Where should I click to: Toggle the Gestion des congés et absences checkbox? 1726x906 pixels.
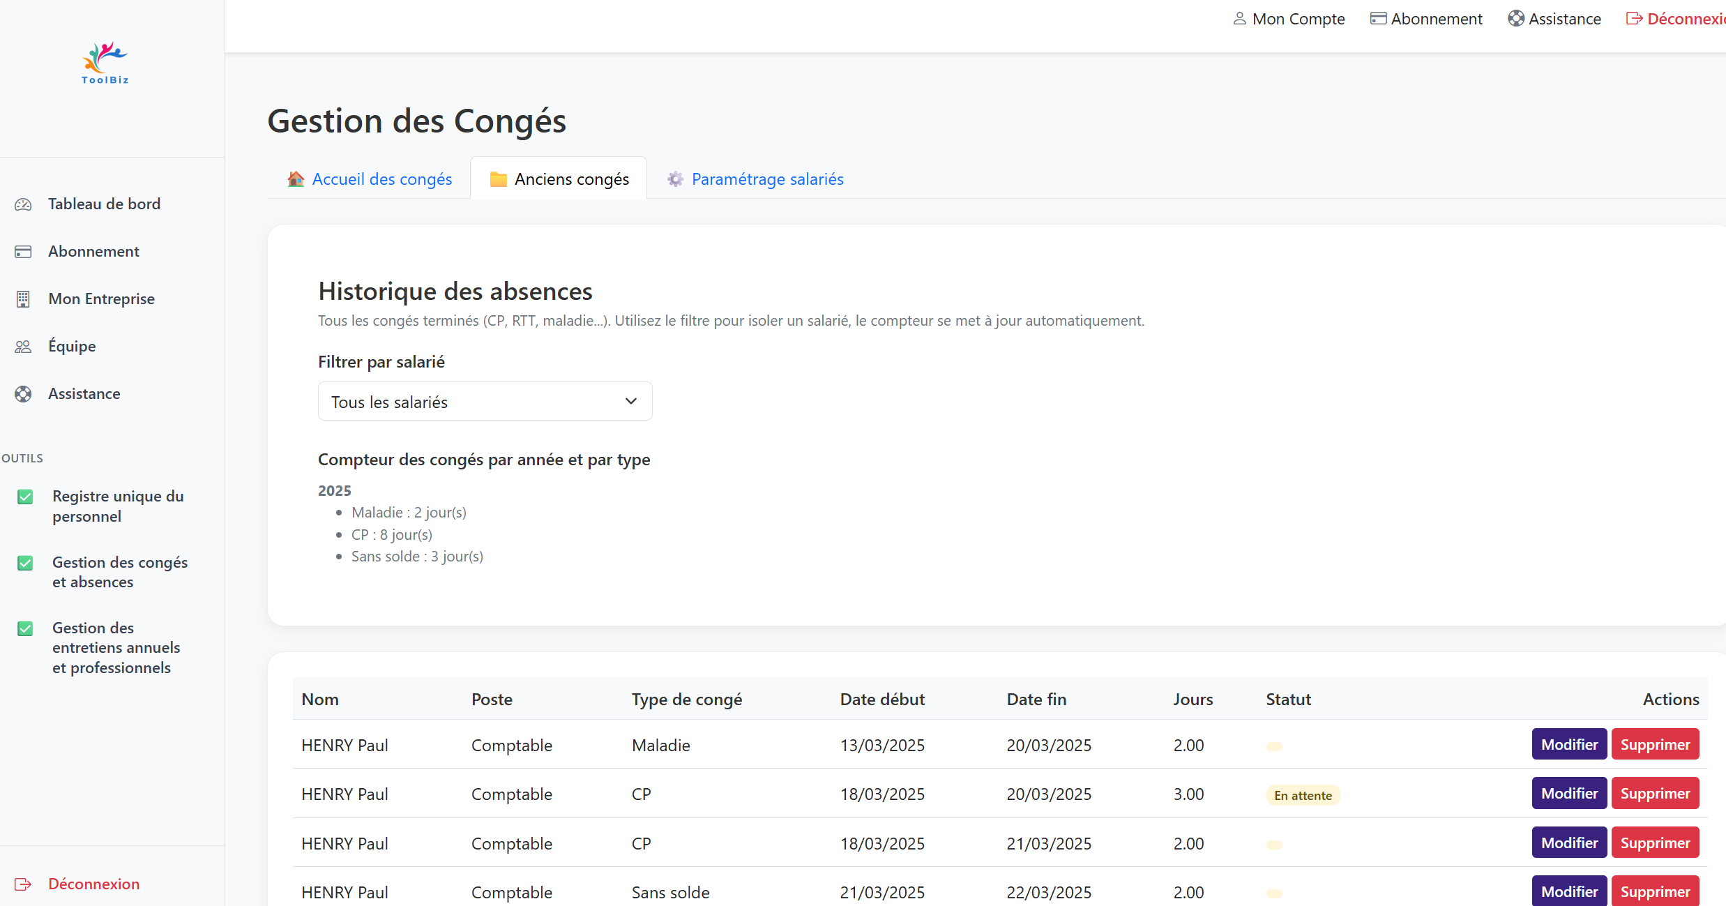(x=25, y=563)
